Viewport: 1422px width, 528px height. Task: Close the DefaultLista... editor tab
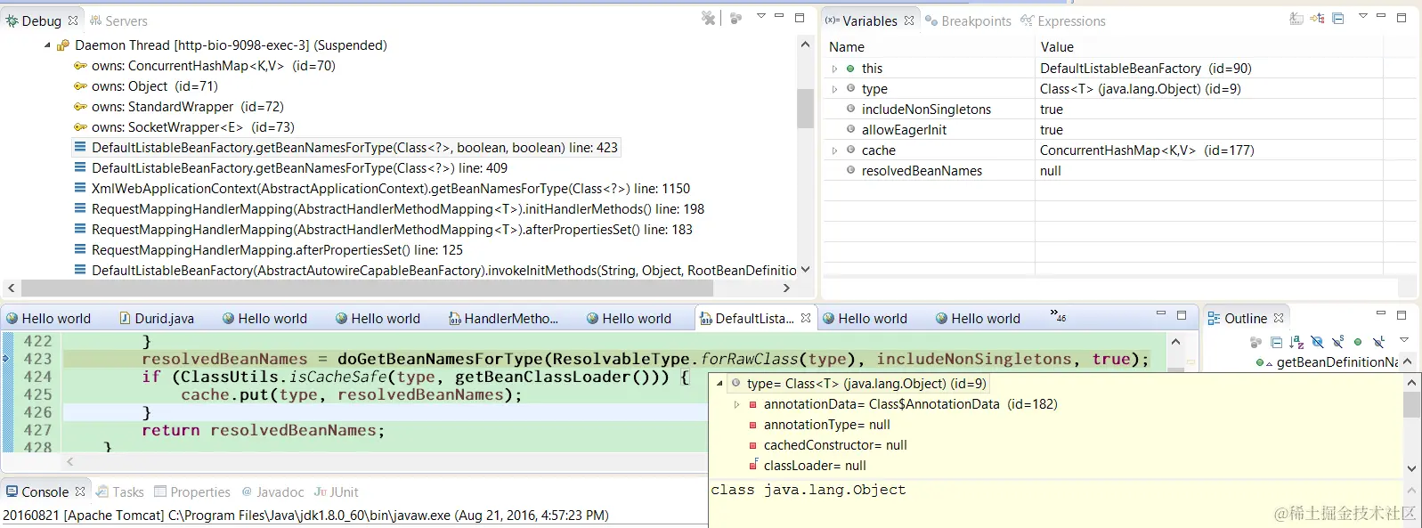pyautogui.click(x=806, y=318)
